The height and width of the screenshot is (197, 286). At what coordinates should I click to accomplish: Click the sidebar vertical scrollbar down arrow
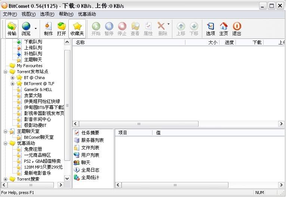coord(67,179)
